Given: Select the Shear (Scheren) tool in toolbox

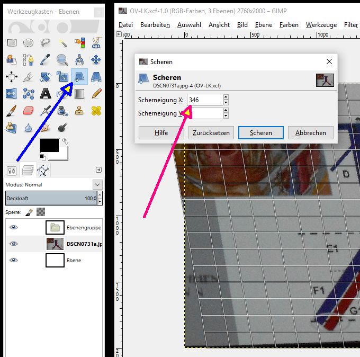Looking at the screenshot, I should tap(79, 77).
